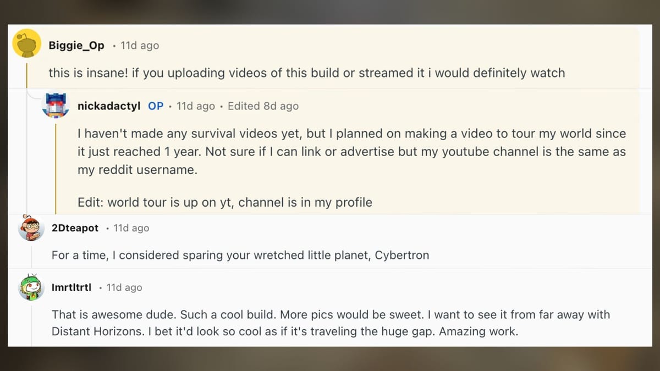Click Imrtltrtl's green avatar
The height and width of the screenshot is (371, 660).
point(31,287)
